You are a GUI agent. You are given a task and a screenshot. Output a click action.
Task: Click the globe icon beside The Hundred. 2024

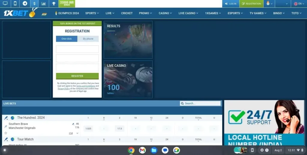[13, 118]
